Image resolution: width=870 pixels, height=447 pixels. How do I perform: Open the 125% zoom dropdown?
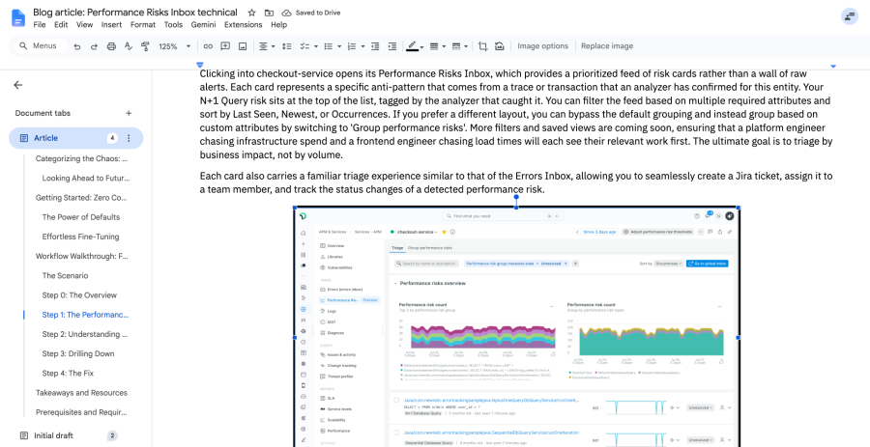pos(175,46)
